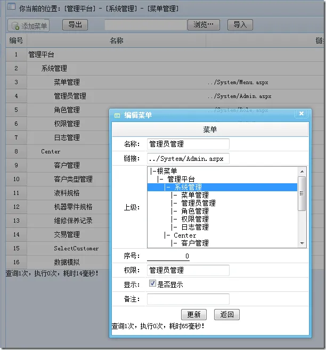Select the 管理平台 row in the table
This screenshot has width=326, height=350.
165,54
